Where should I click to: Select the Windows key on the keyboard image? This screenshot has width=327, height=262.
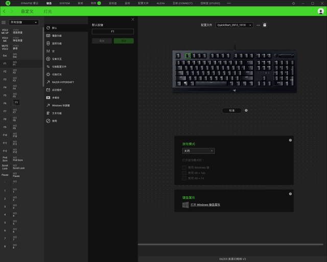click(185, 83)
